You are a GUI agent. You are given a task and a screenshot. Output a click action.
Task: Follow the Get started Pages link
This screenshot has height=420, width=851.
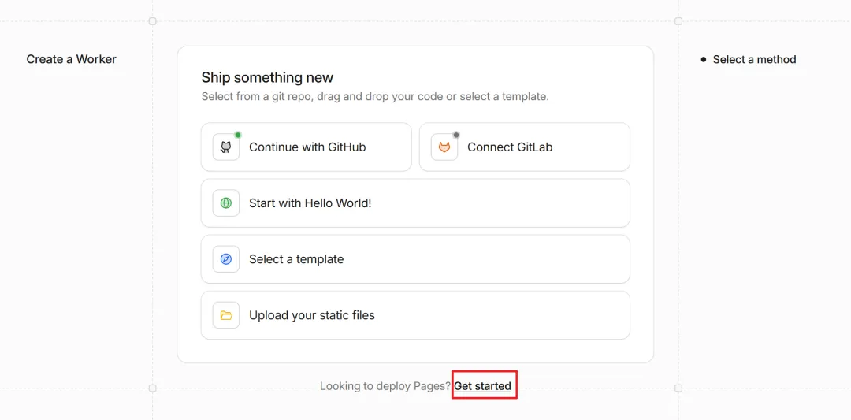[482, 386]
